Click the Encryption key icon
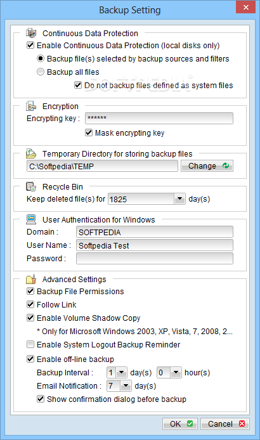This screenshot has height=440, width=260. pos(31,106)
